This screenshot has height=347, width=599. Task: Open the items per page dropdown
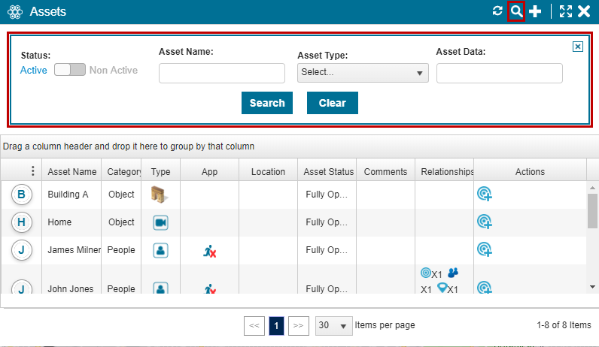(334, 325)
